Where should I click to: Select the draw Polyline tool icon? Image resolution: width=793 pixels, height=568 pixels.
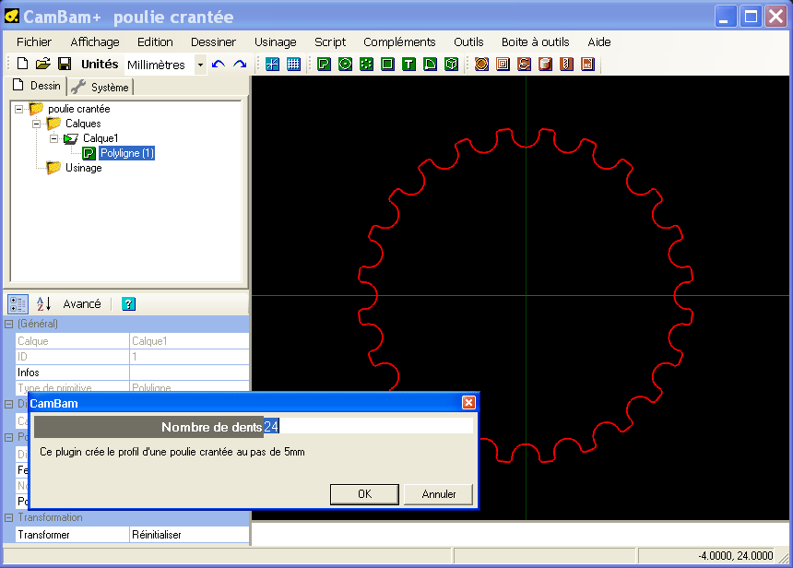coord(324,64)
